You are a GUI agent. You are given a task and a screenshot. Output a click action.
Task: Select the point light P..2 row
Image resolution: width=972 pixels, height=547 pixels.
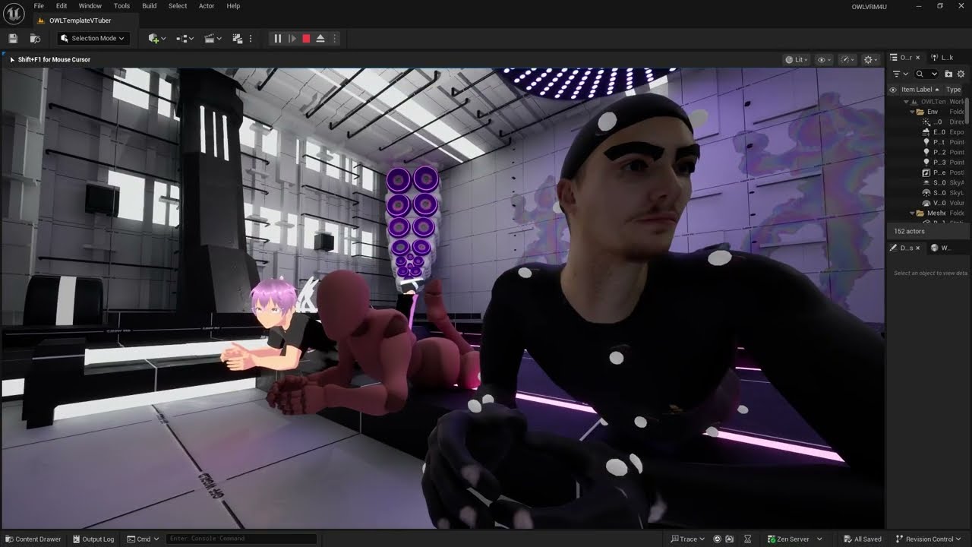tap(928, 152)
